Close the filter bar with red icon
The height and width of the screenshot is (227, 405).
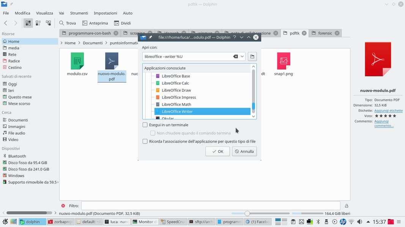pyautogui.click(x=63, y=206)
